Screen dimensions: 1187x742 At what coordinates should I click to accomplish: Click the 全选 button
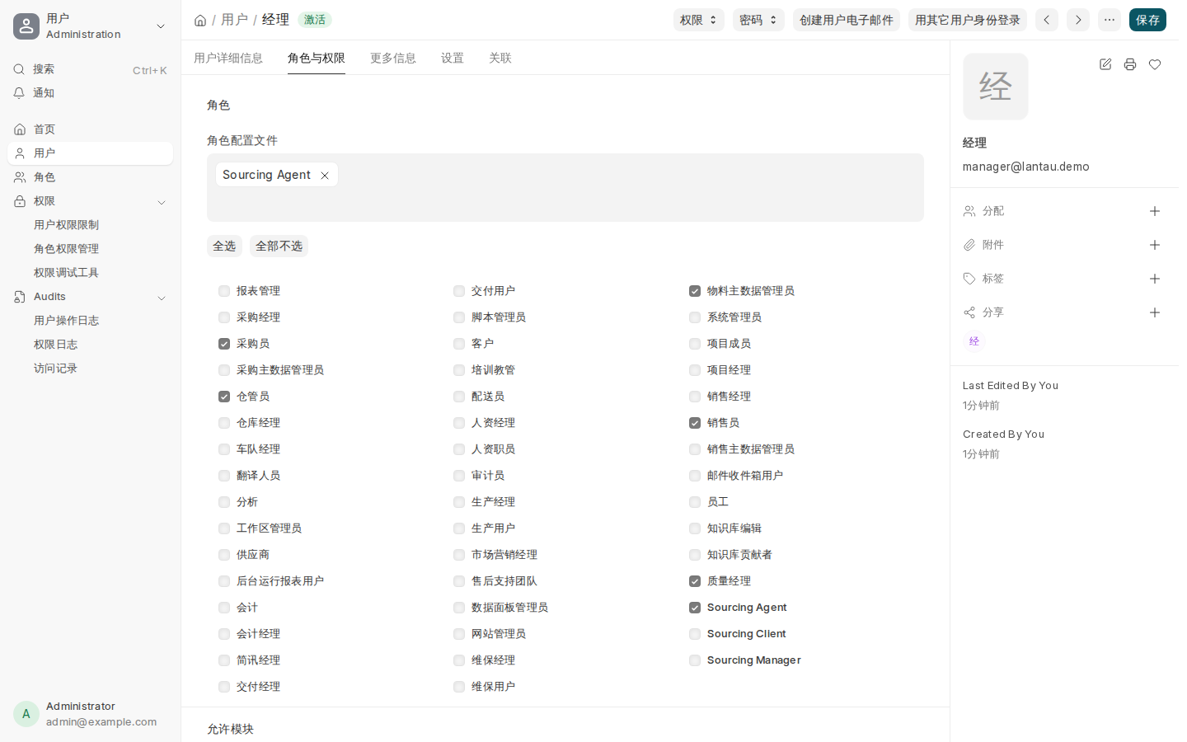tap(224, 246)
